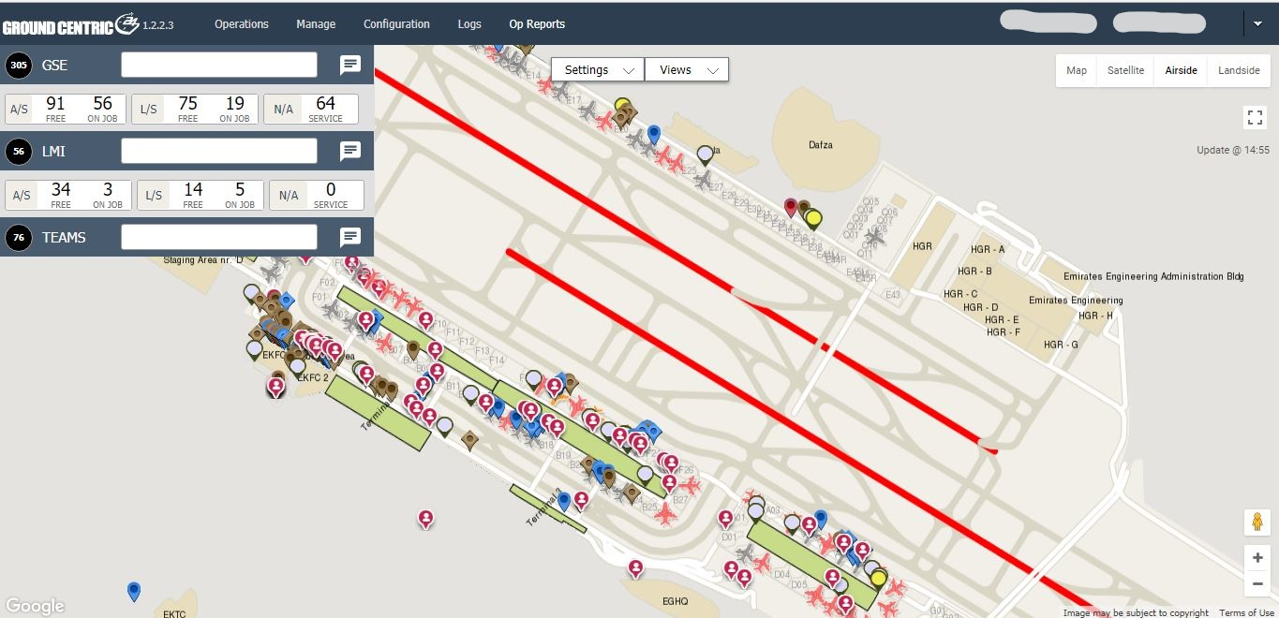This screenshot has width=1279, height=618.
Task: Expand the Views dropdown
Action: pyautogui.click(x=686, y=70)
